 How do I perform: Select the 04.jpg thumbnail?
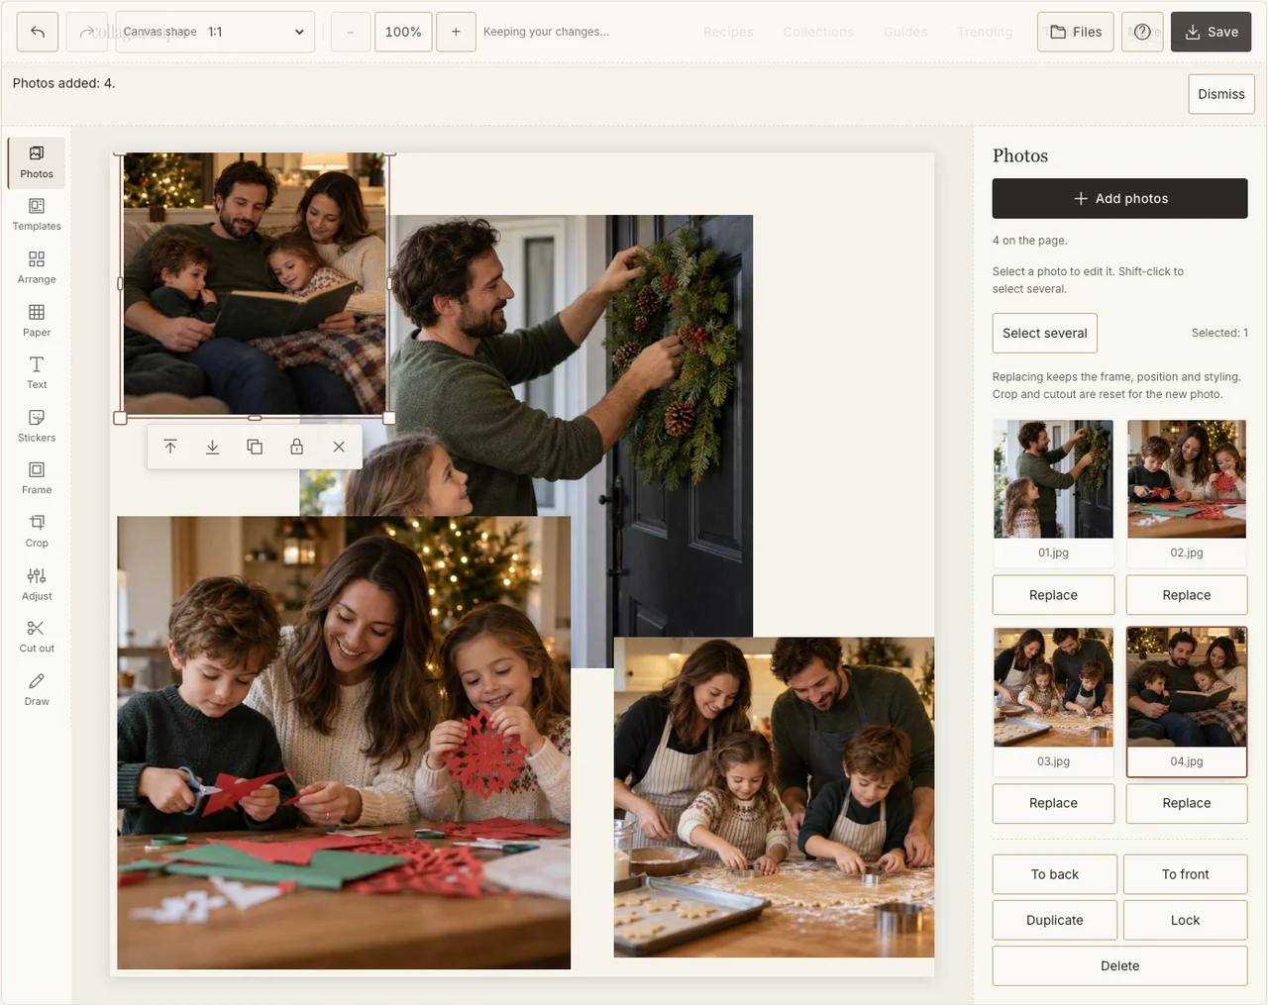[1187, 701]
